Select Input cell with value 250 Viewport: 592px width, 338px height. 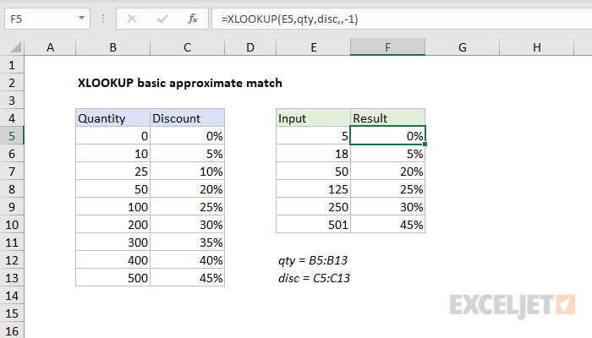coord(314,207)
